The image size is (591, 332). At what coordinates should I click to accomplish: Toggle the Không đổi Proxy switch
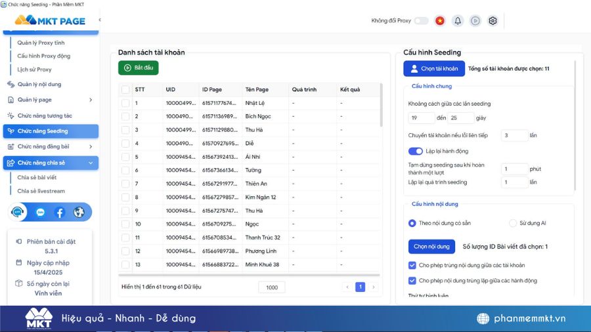(421, 20)
